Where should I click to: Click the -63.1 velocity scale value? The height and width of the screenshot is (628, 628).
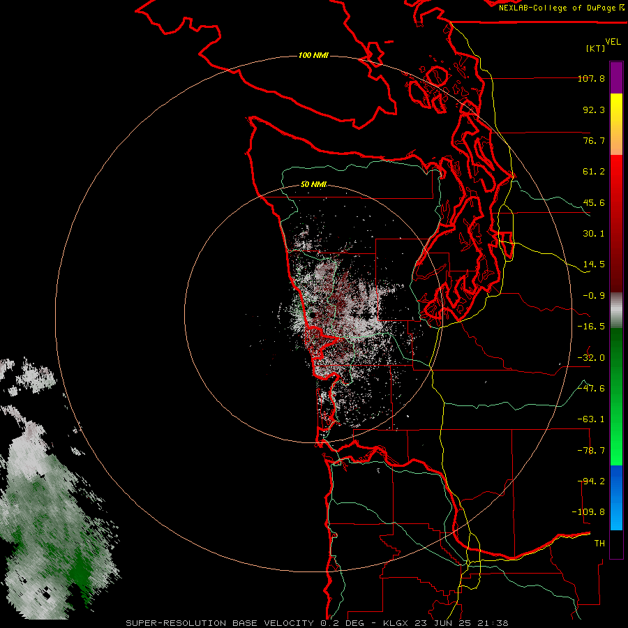[591, 419]
